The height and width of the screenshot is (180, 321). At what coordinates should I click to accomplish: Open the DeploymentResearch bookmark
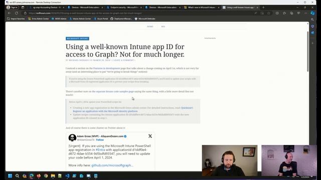point(121,19)
